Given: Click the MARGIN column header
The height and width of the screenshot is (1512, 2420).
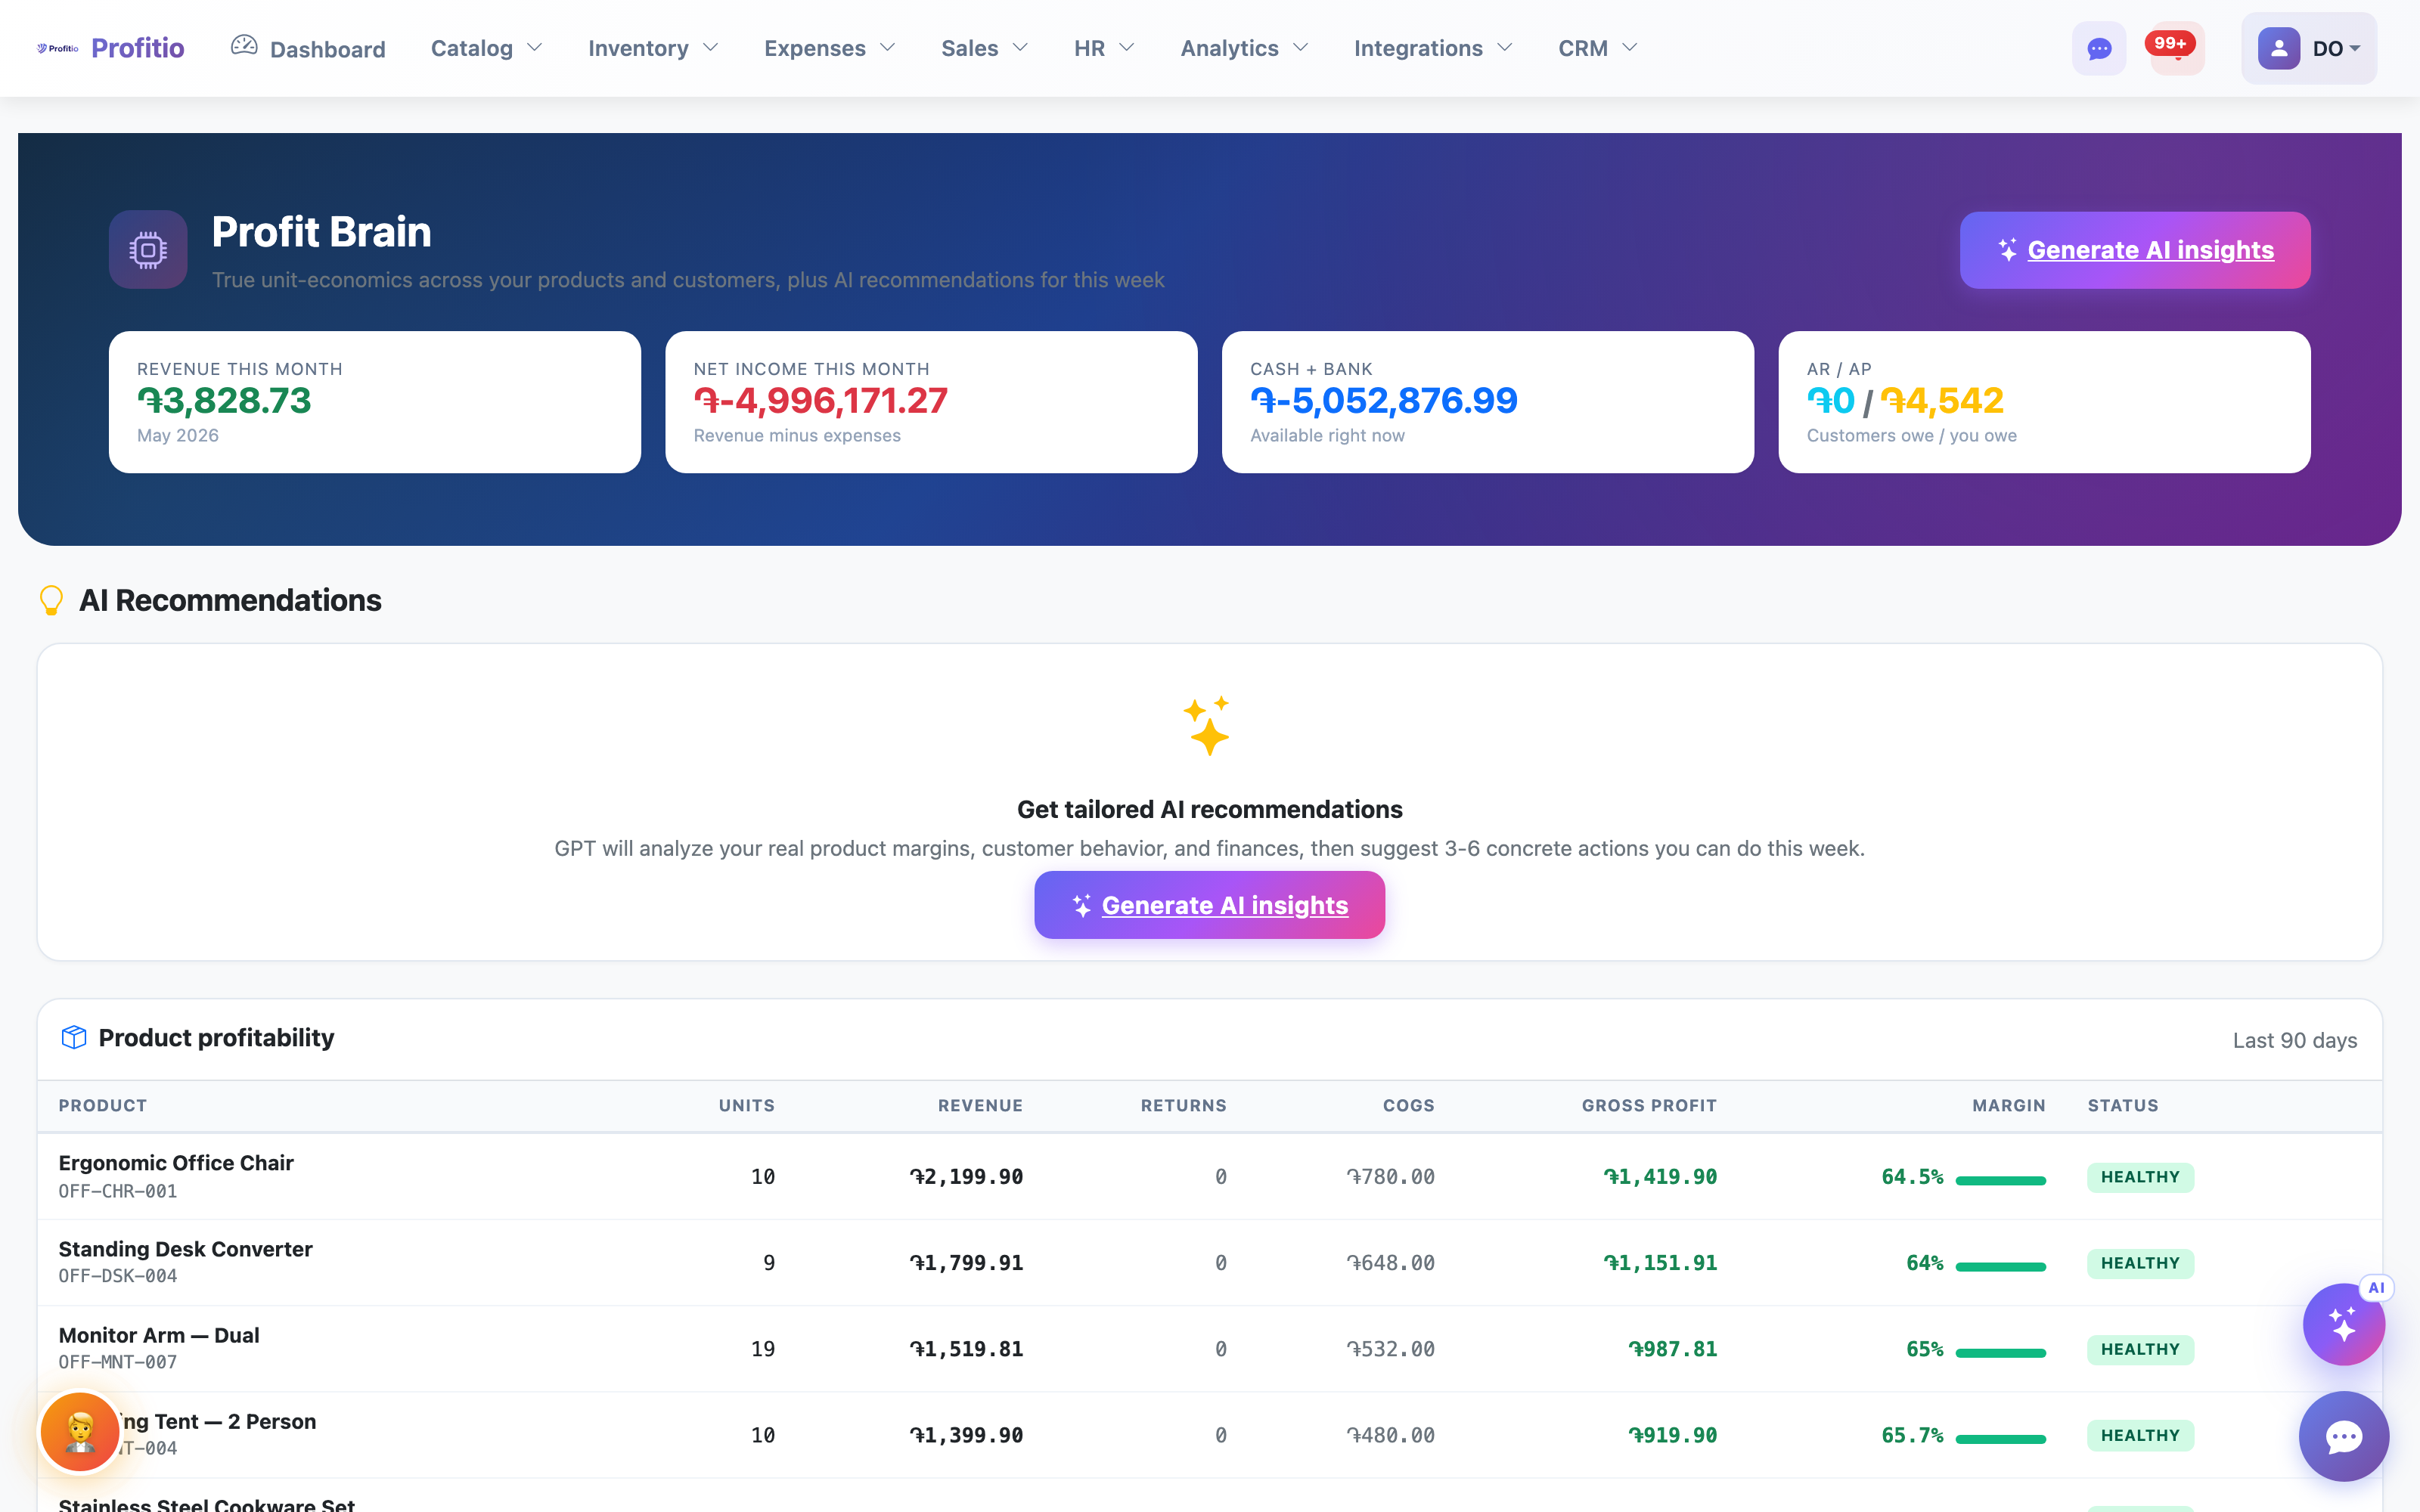Looking at the screenshot, I should click(2008, 1105).
